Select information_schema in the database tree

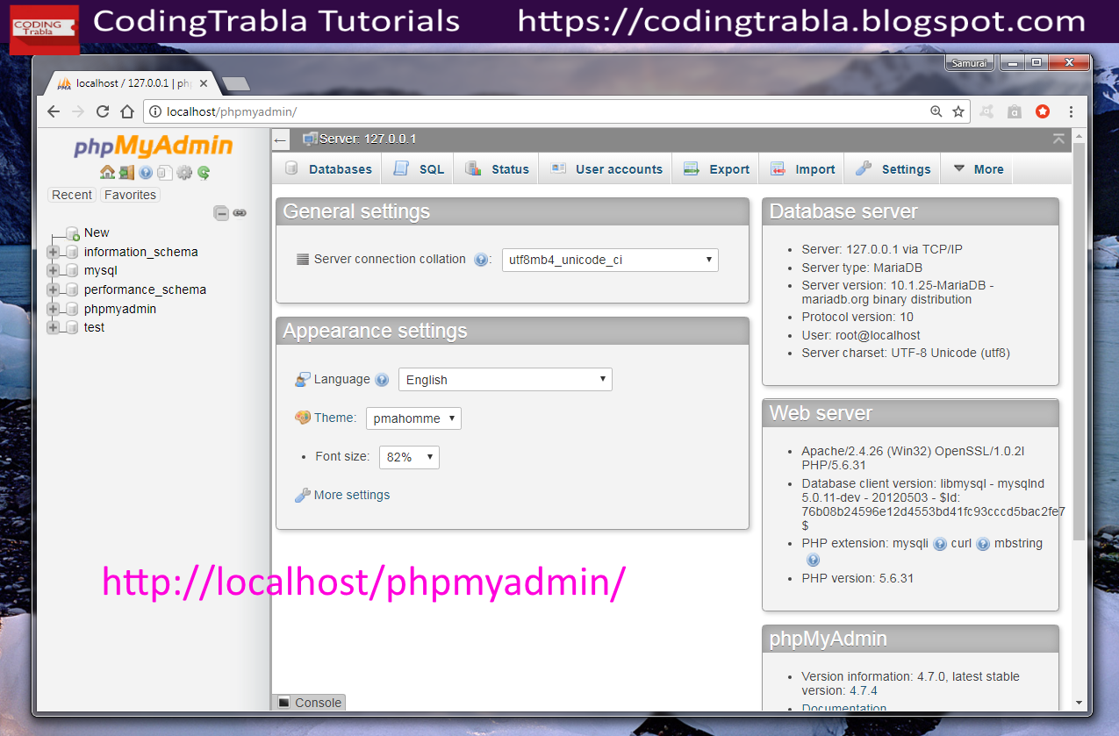[141, 252]
